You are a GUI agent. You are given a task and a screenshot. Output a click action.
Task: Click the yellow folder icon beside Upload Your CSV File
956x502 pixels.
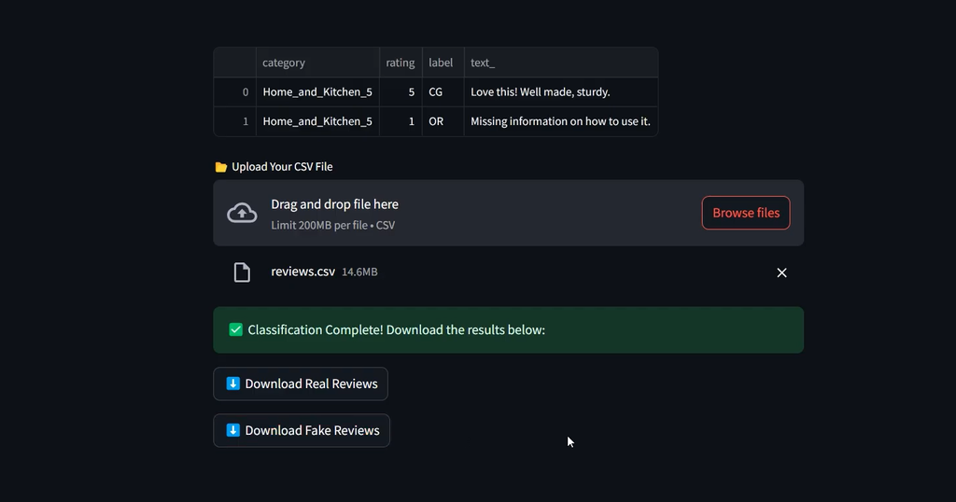point(220,167)
